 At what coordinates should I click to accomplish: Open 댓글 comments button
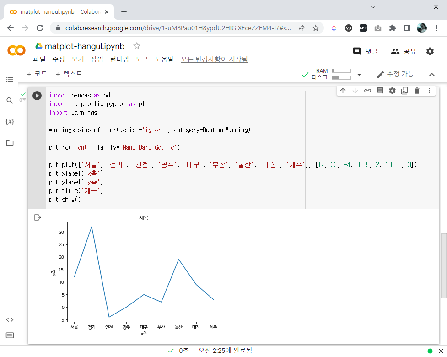click(365, 51)
